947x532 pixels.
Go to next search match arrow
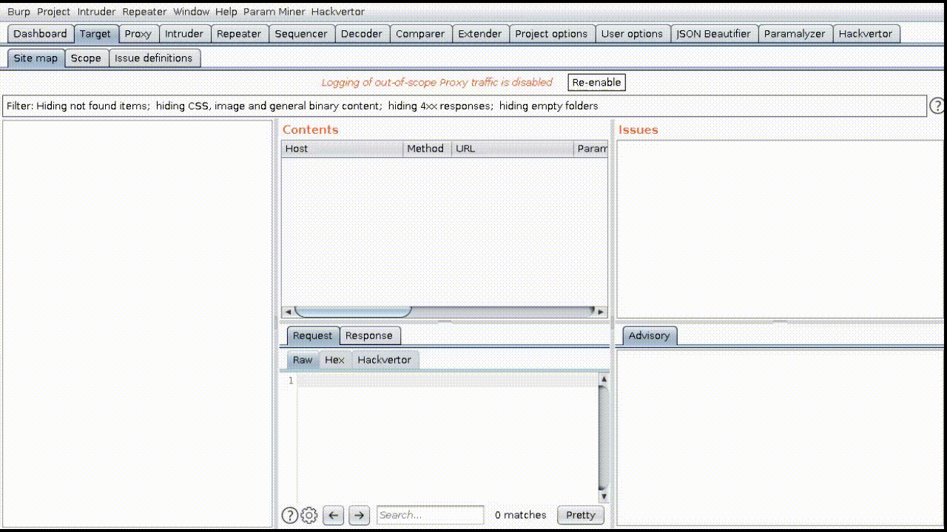[x=359, y=515]
